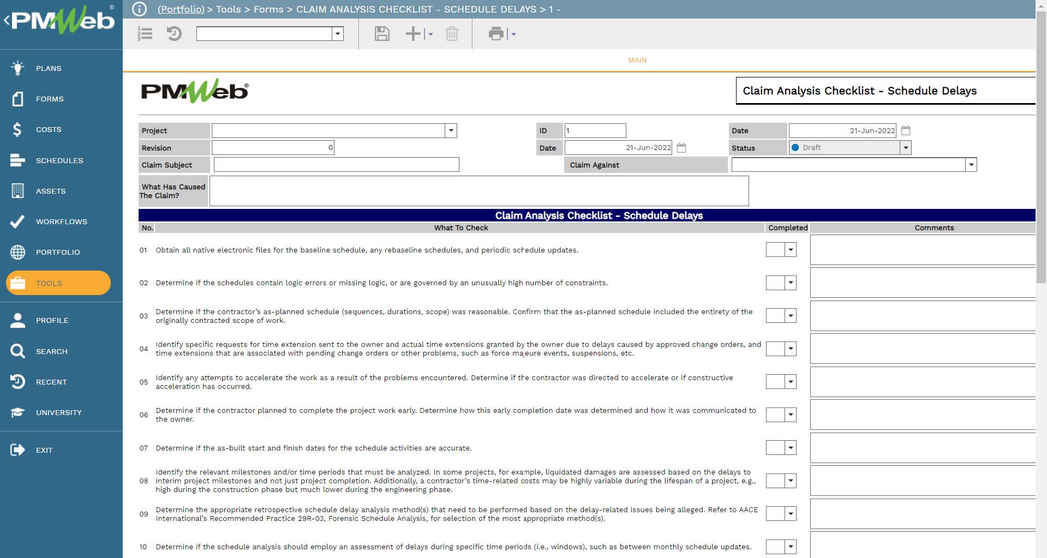Open Completed dropdown for checklist item 03
The image size is (1047, 558).
pyautogui.click(x=791, y=316)
